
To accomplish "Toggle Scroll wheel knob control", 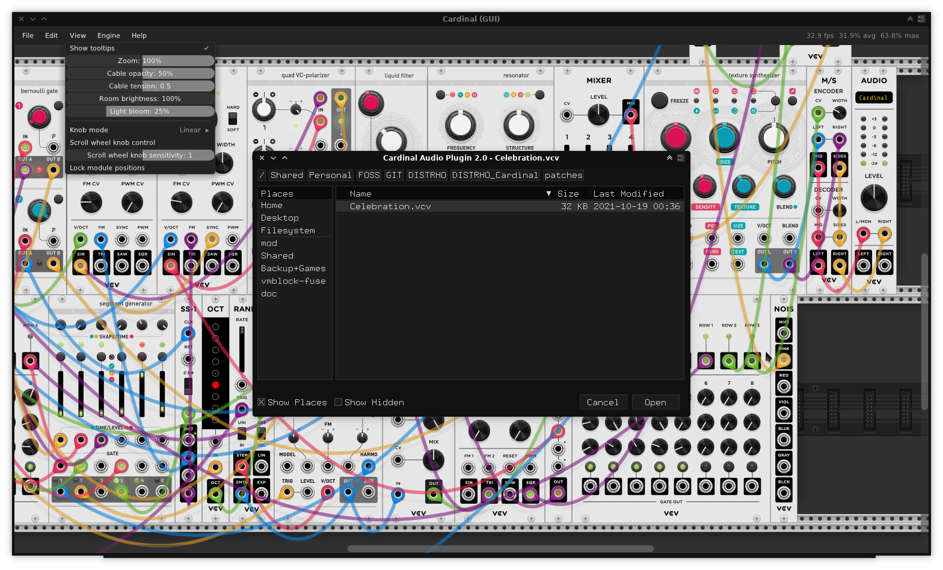I will (x=140, y=142).
